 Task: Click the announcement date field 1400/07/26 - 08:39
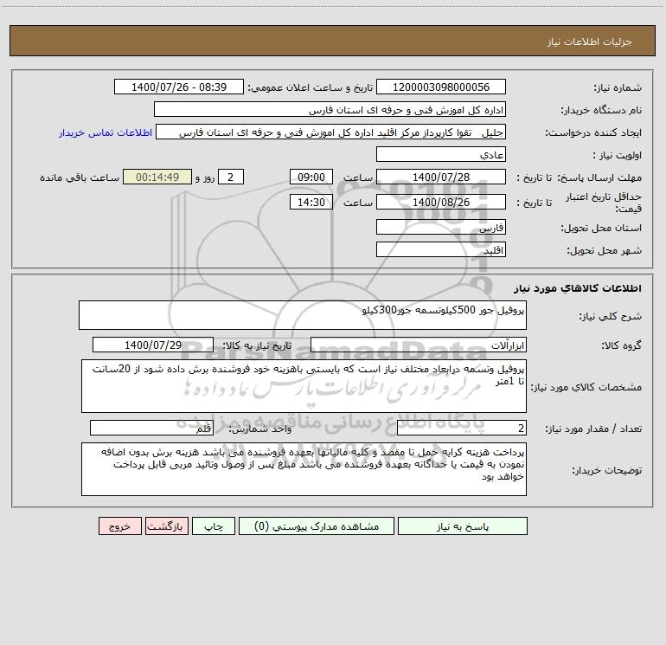point(179,87)
